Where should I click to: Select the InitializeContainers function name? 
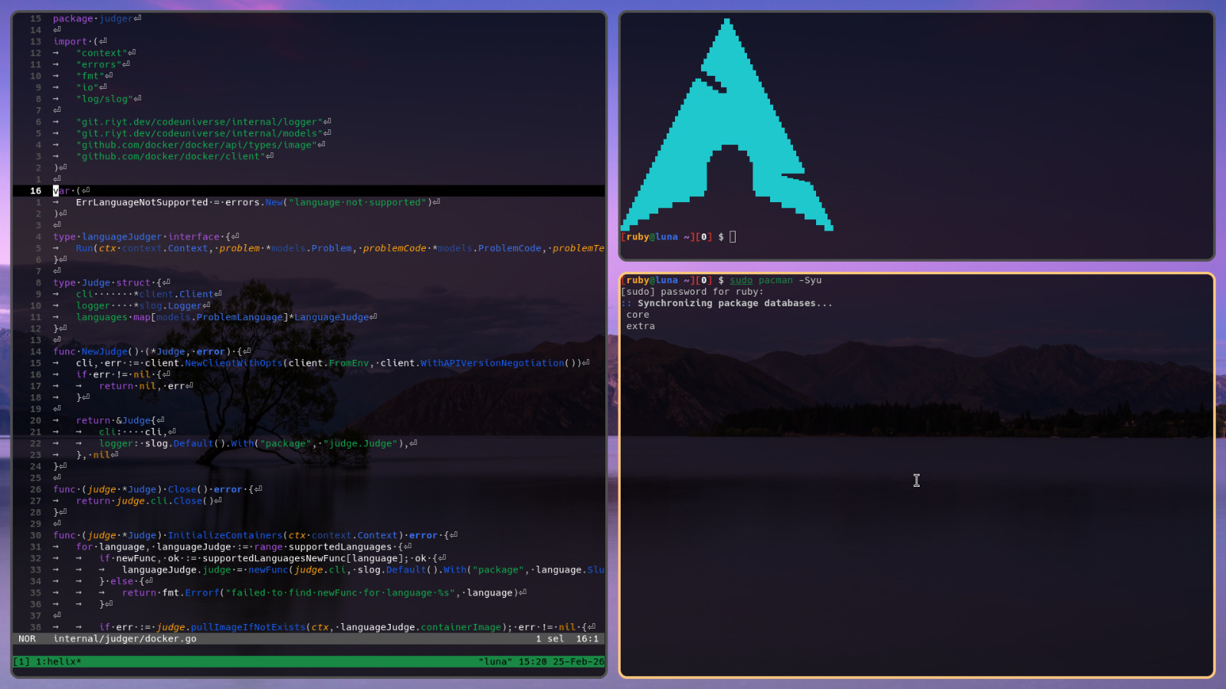(x=226, y=535)
